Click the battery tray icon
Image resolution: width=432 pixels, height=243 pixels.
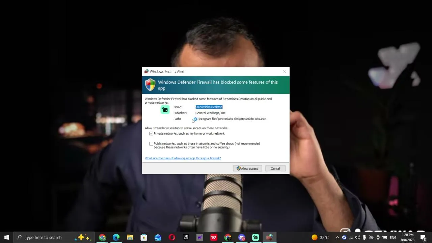click(385, 237)
